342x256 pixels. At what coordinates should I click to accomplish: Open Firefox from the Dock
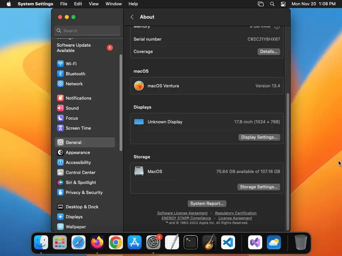[x=97, y=242]
